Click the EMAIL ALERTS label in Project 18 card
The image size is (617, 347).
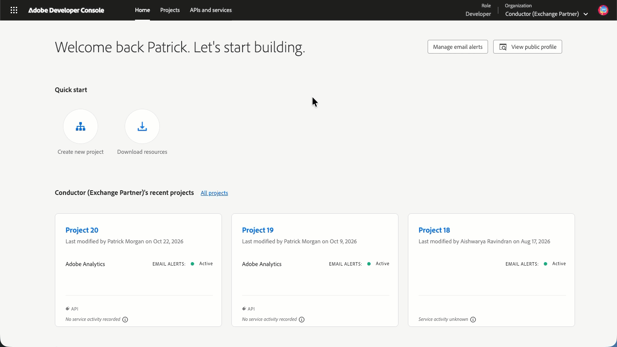tap(522, 264)
